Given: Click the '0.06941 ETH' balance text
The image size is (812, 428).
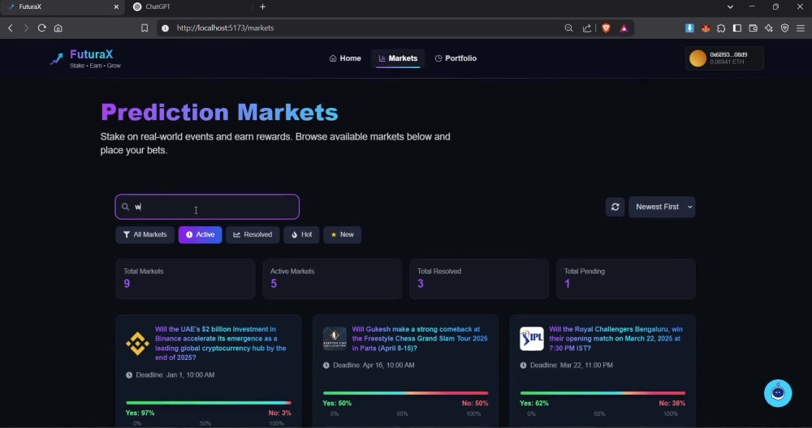Looking at the screenshot, I should tap(727, 62).
